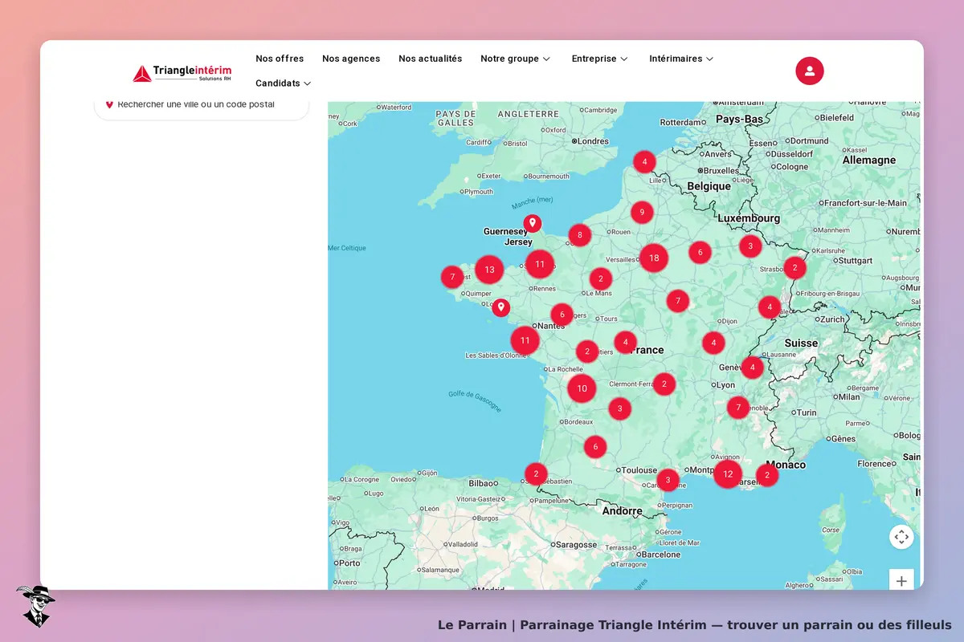Open the 6 cluster marker north of Toulouse
The image size is (964, 642).
click(x=595, y=446)
